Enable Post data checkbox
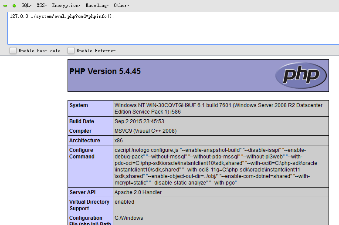Image resolution: width=339 pixels, height=225 pixels. pos(13,50)
